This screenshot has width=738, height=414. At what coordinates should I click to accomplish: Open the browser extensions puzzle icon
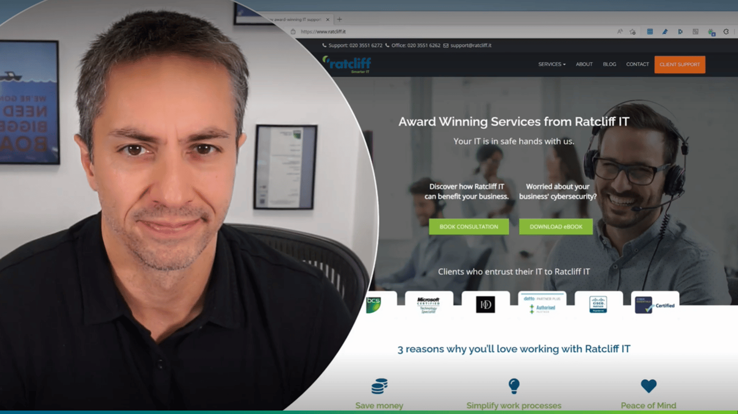(726, 31)
